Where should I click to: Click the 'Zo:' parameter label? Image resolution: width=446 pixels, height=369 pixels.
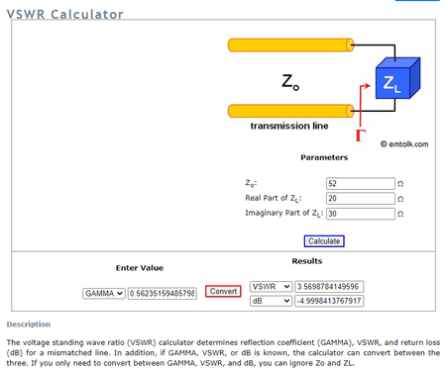pyautogui.click(x=251, y=183)
